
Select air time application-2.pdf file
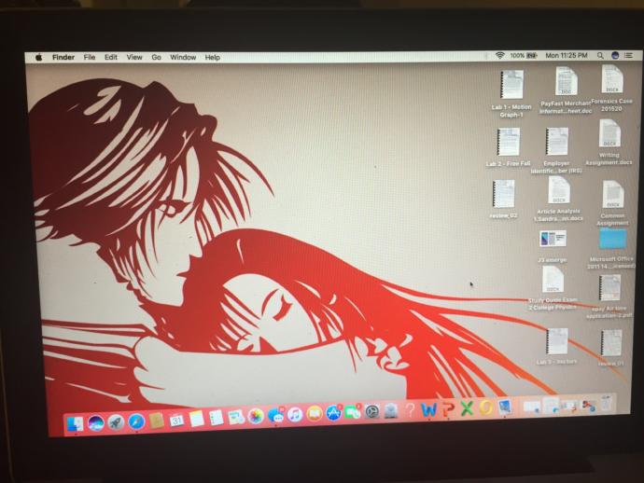coord(609,297)
